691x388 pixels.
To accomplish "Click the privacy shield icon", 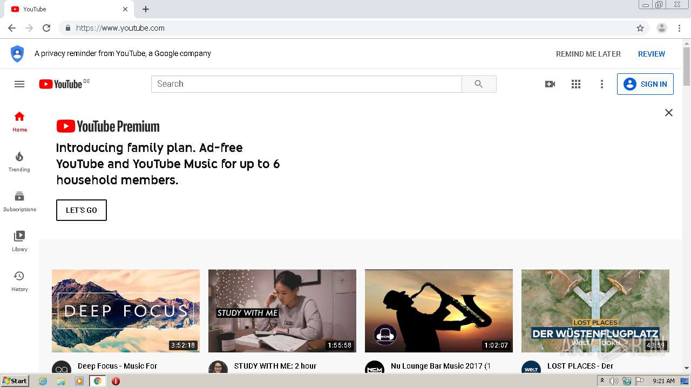I will pyautogui.click(x=17, y=54).
